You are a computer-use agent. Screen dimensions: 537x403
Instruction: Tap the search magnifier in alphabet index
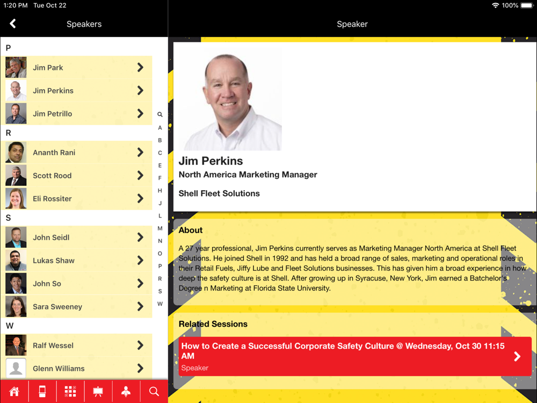pyautogui.click(x=160, y=114)
